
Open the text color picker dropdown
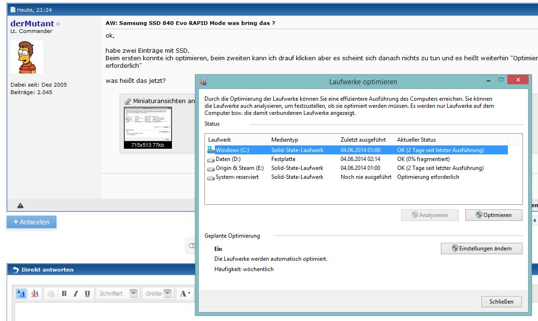tap(185, 294)
